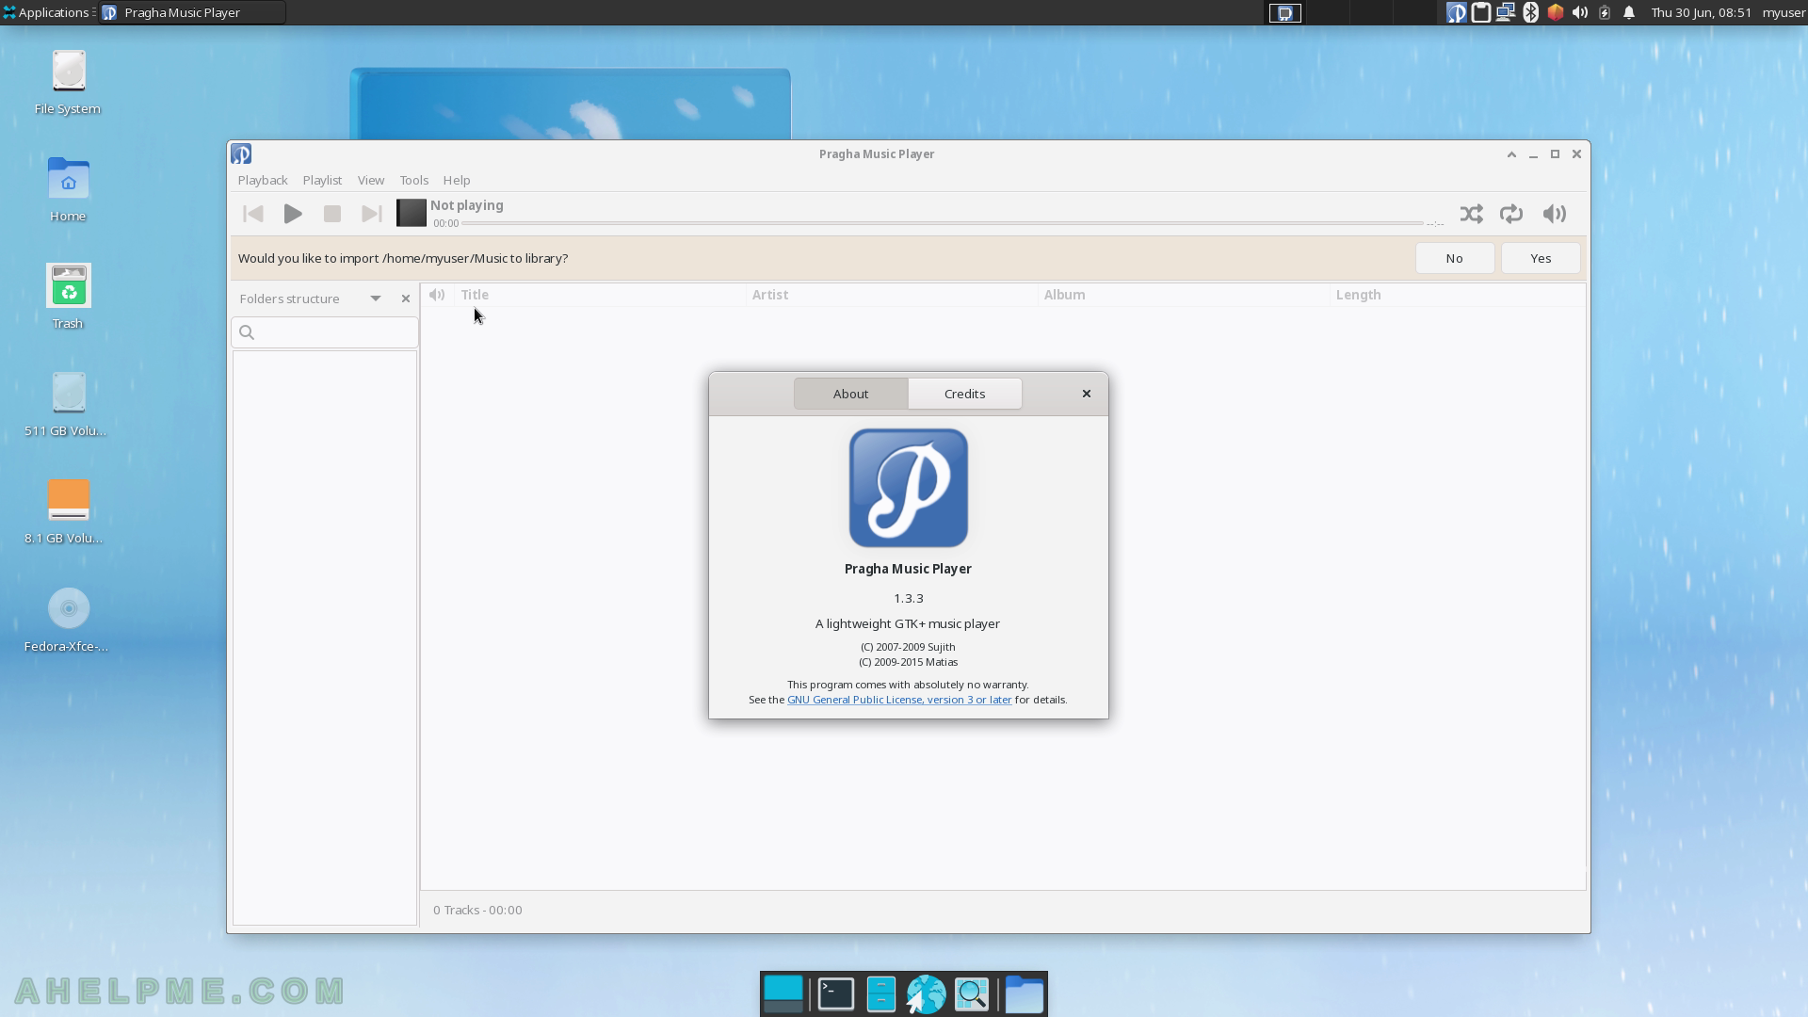Open the Bluetooth tray icon
This screenshot has height=1017, width=1808.
[x=1530, y=12]
